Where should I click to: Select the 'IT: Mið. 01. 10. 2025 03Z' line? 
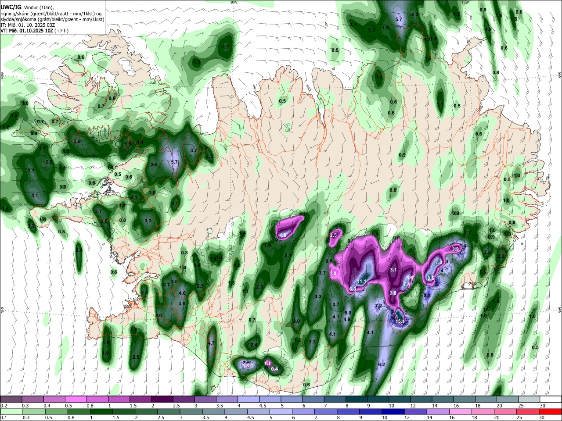tap(28, 25)
